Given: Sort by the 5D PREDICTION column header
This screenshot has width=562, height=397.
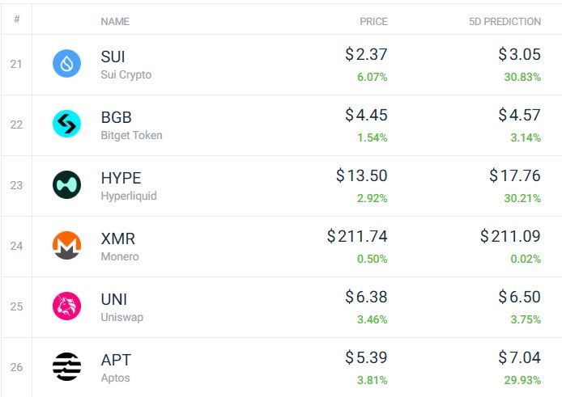Looking at the screenshot, I should [x=505, y=22].
